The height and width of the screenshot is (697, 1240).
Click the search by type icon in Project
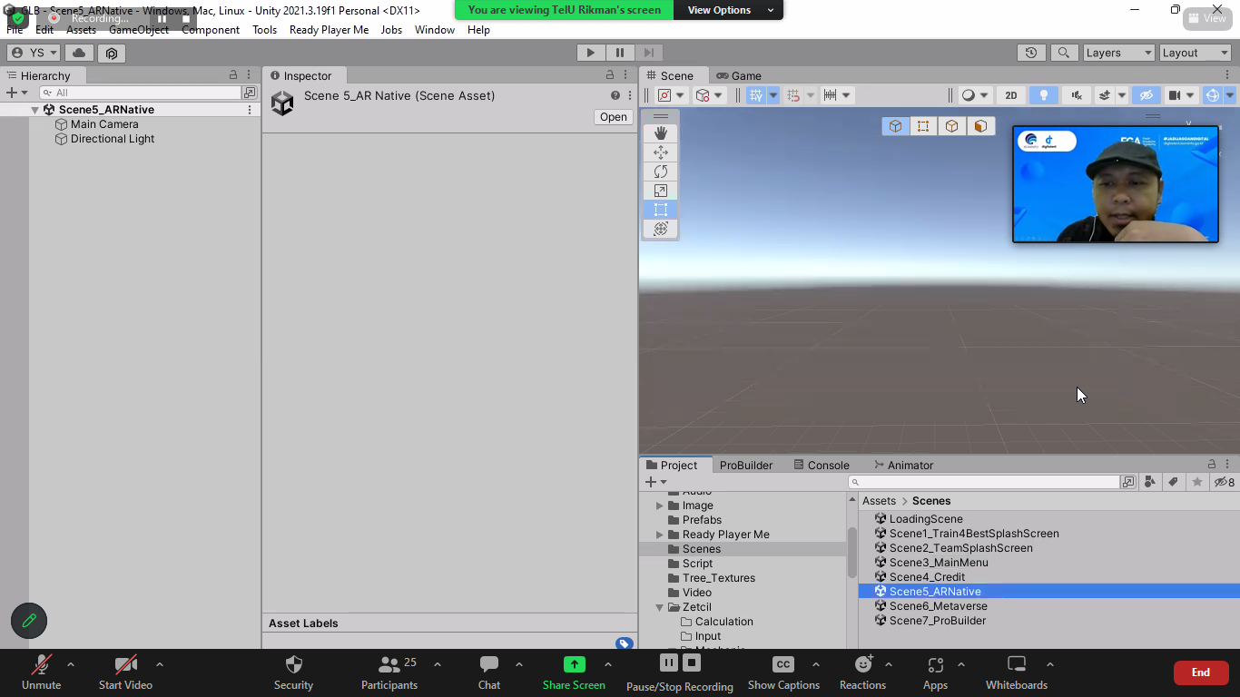[1150, 482]
